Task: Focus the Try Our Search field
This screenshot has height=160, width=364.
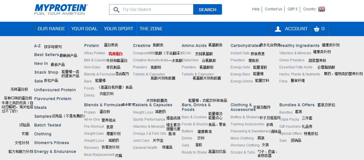Action: tap(151, 9)
